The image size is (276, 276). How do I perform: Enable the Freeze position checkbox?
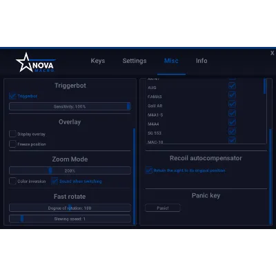[12, 144]
